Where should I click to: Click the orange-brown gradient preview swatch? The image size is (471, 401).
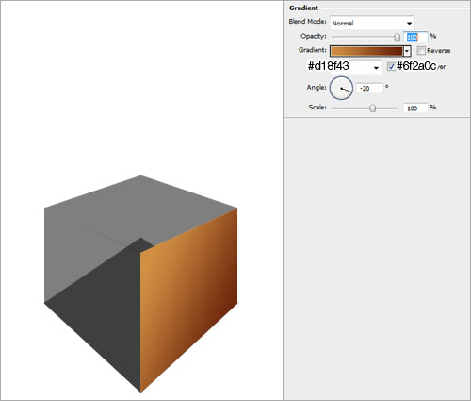point(366,51)
